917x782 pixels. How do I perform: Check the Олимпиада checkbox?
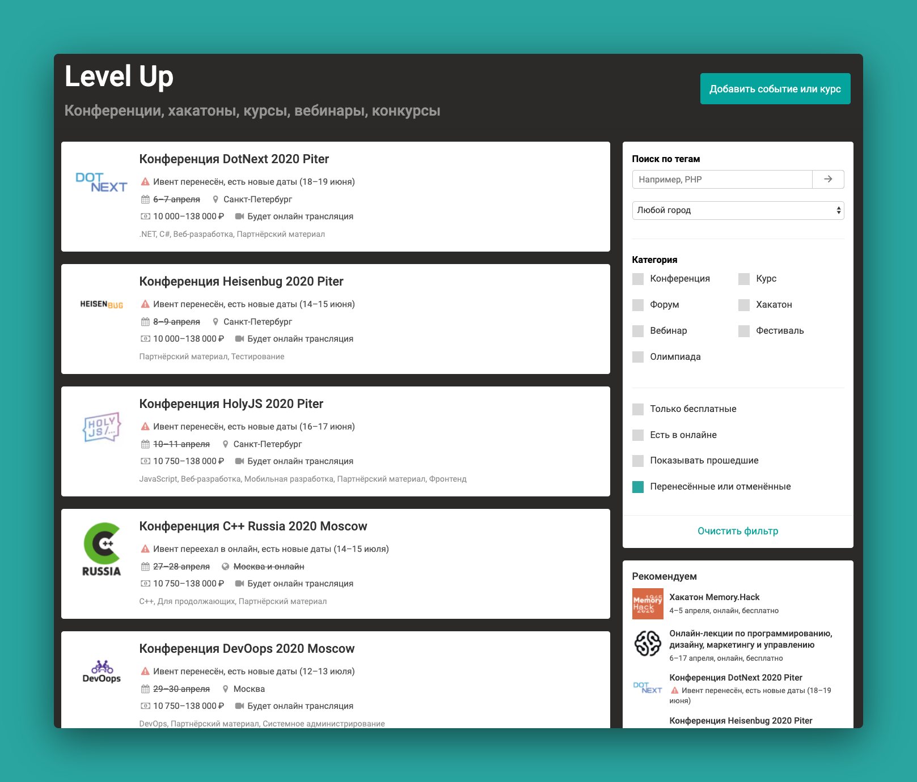[638, 357]
